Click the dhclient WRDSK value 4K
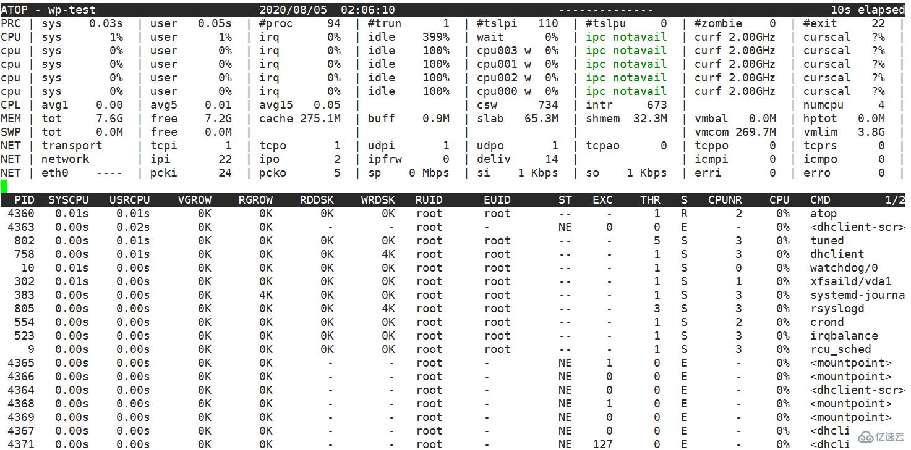Image resolution: width=911 pixels, height=450 pixels. [388, 254]
